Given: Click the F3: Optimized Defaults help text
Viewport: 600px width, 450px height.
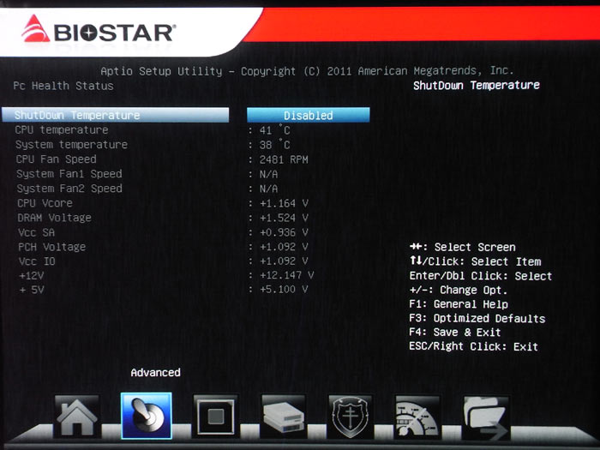Looking at the screenshot, I should click(x=477, y=318).
